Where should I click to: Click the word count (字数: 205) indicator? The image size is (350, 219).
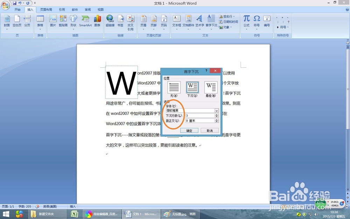(x=24, y=206)
